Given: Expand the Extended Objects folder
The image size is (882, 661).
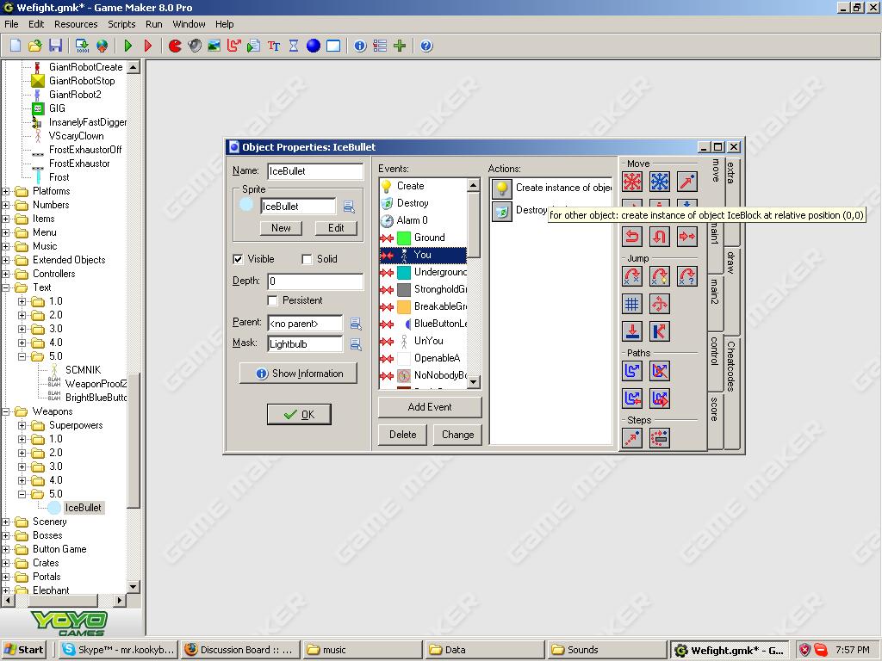Looking at the screenshot, I should (6, 260).
